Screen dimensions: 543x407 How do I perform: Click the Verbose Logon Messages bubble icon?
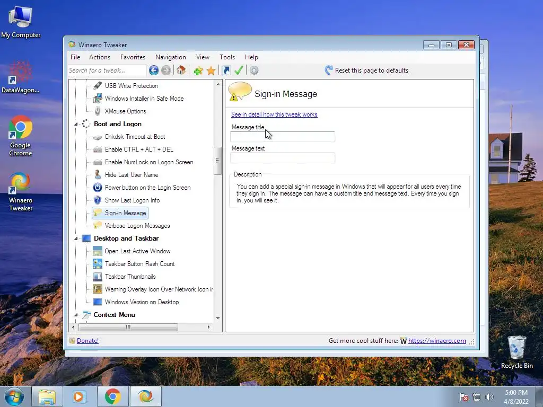pyautogui.click(x=98, y=225)
